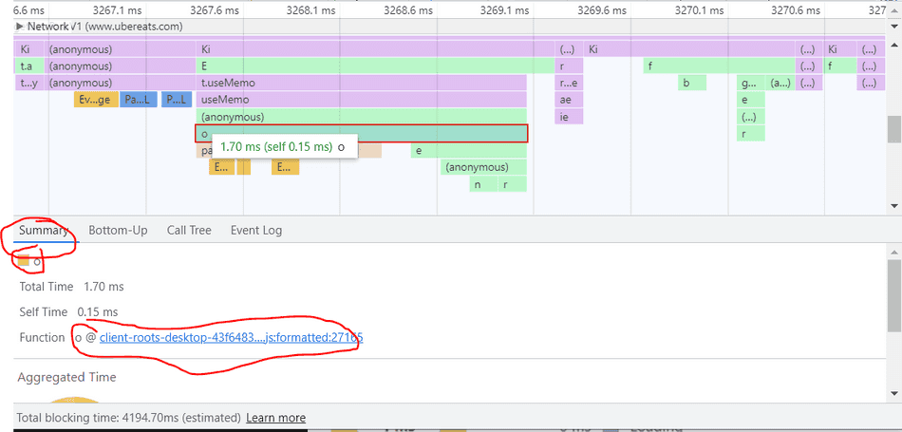Click flame chart scrollbar down arrow
Screen dimensions: 902x432
[893, 206]
